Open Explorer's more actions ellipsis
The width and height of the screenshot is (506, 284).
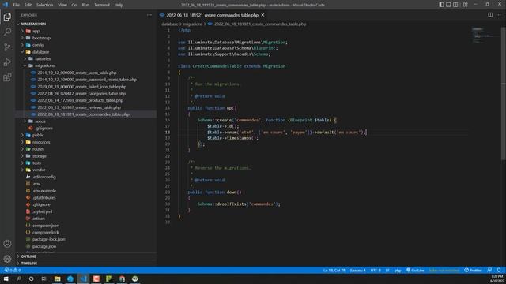(x=149, y=15)
